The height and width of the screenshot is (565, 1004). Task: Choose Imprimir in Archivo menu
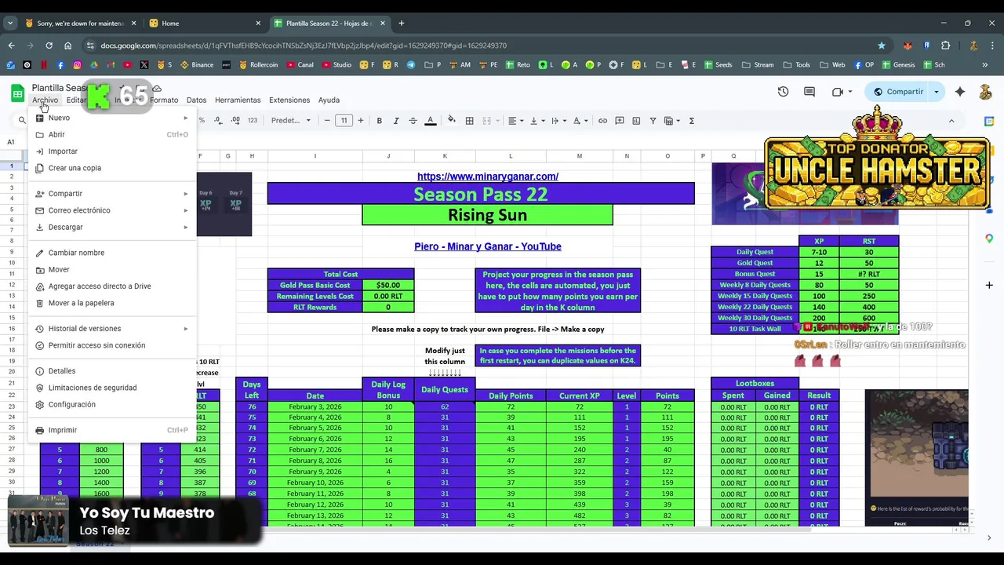pyautogui.click(x=112, y=430)
